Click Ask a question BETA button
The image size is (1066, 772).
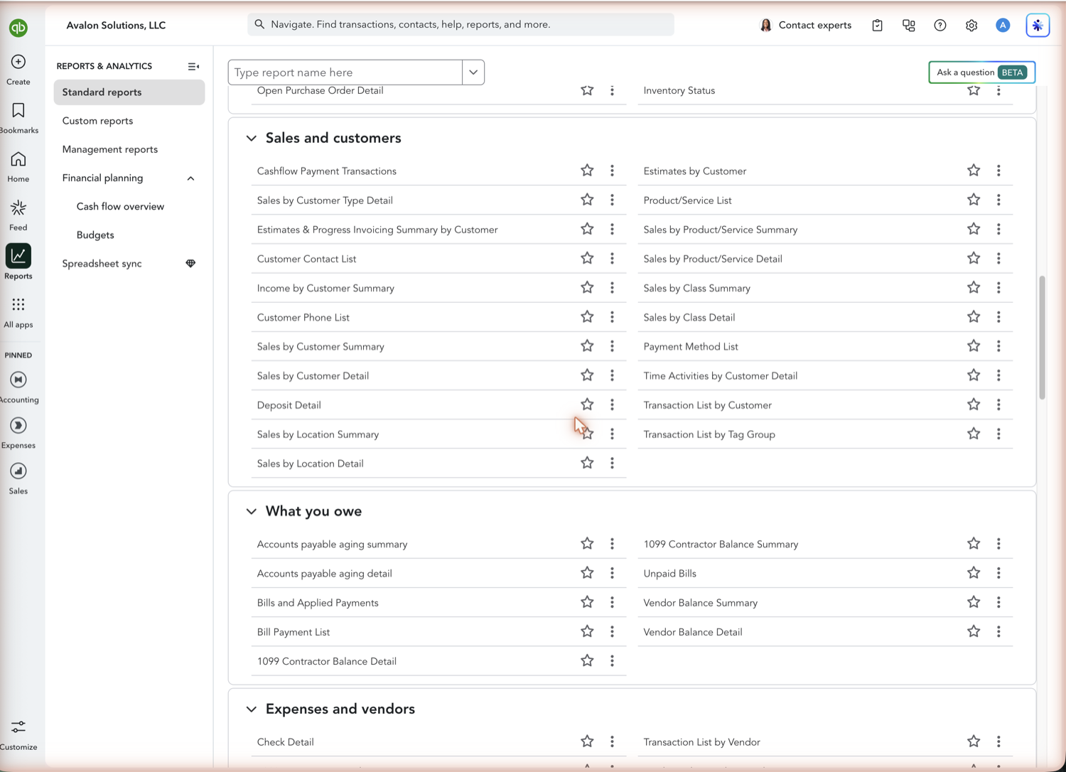pyautogui.click(x=981, y=73)
